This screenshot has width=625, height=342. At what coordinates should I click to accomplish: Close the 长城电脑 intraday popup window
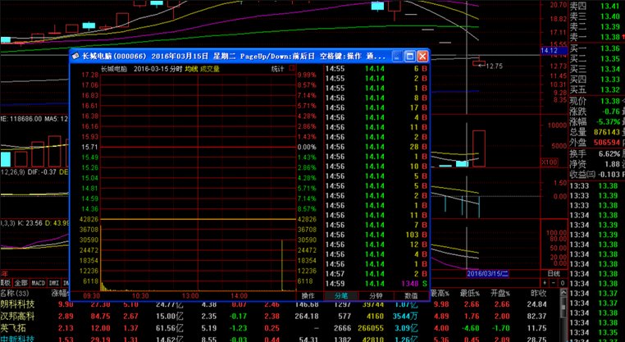(422, 57)
